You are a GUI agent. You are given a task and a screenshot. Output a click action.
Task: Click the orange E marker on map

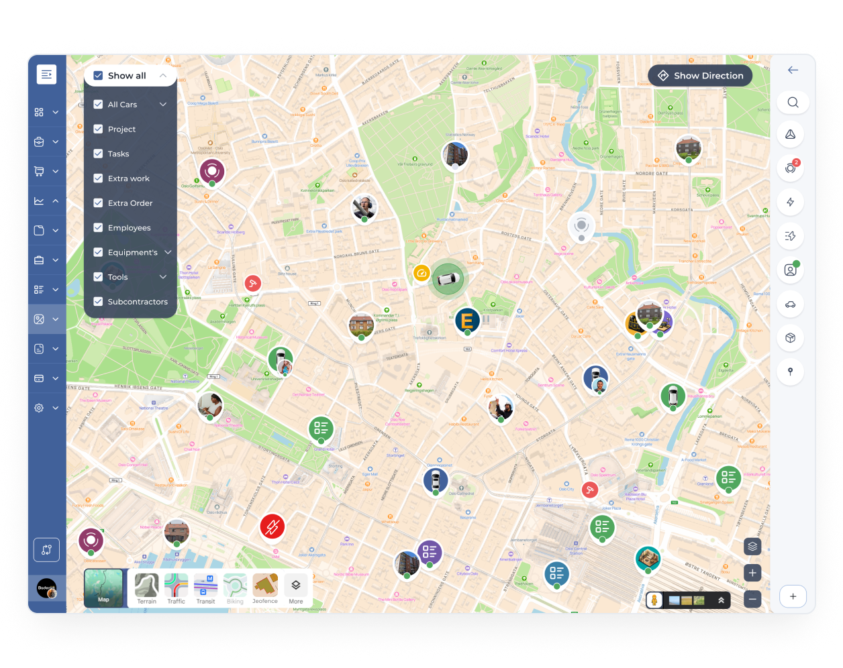click(467, 321)
